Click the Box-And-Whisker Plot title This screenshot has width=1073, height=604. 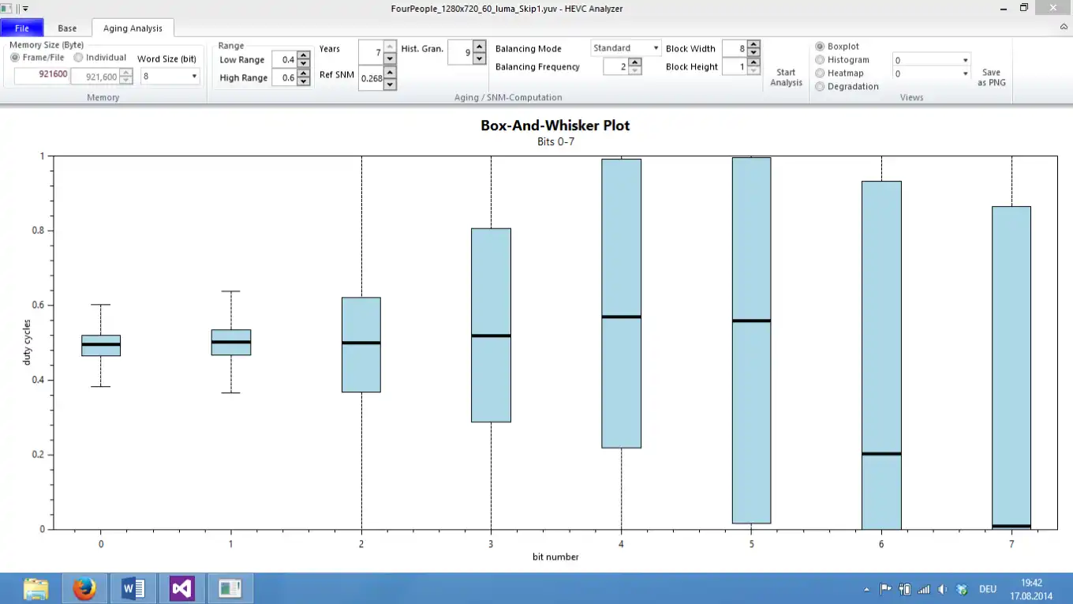(555, 126)
